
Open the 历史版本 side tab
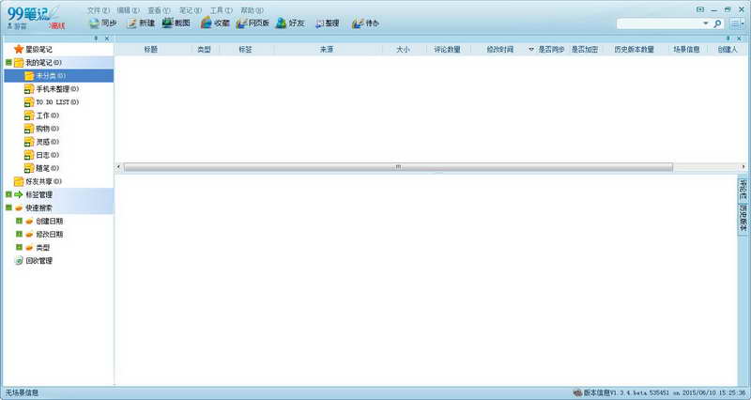click(743, 219)
